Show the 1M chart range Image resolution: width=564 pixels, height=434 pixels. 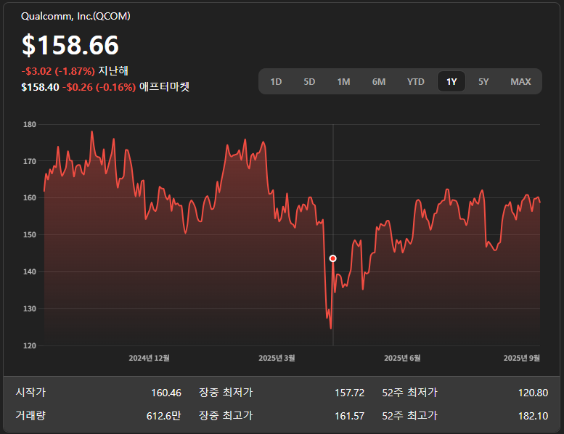tap(343, 81)
